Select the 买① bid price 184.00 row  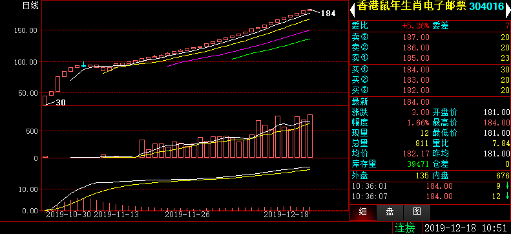pyautogui.click(x=430, y=69)
